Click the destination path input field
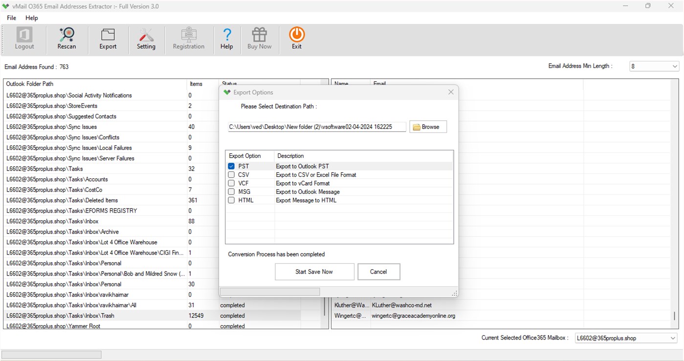The width and height of the screenshot is (684, 361). click(317, 127)
